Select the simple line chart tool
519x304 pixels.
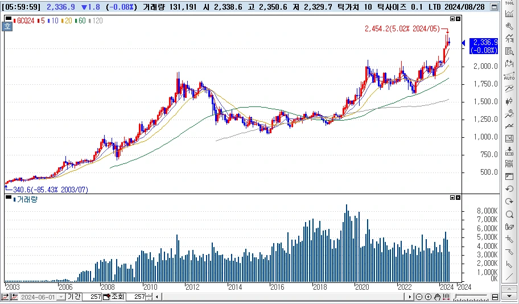pos(509,126)
